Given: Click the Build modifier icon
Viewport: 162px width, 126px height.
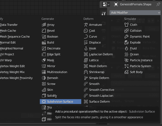Looking at the screenshot, I should pyautogui.click(x=44, y=42).
